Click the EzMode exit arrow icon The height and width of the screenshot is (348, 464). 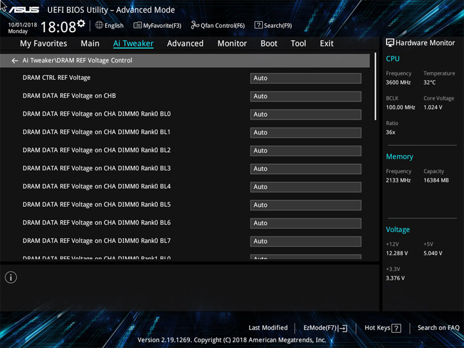pyautogui.click(x=343, y=328)
